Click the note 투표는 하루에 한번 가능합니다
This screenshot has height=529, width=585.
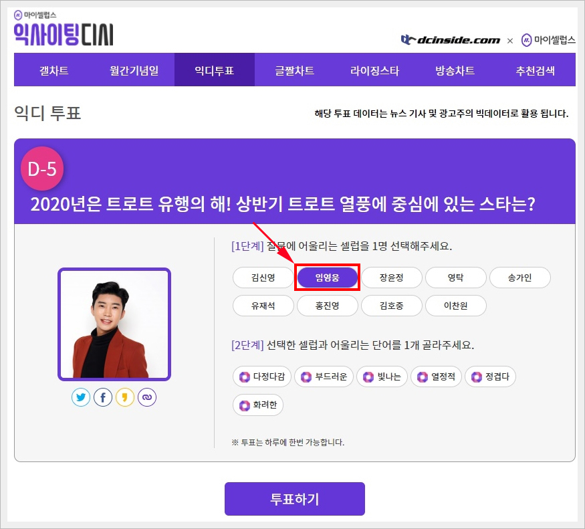click(287, 442)
